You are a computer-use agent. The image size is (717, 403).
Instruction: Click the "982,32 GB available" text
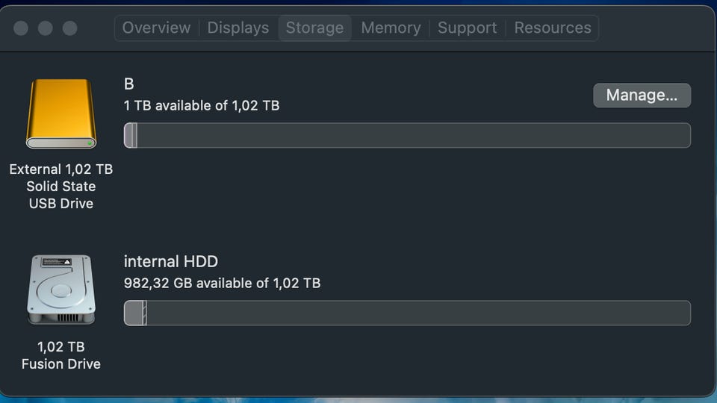click(x=222, y=284)
